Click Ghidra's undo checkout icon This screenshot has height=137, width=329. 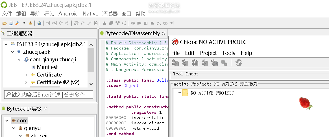coord(214,62)
